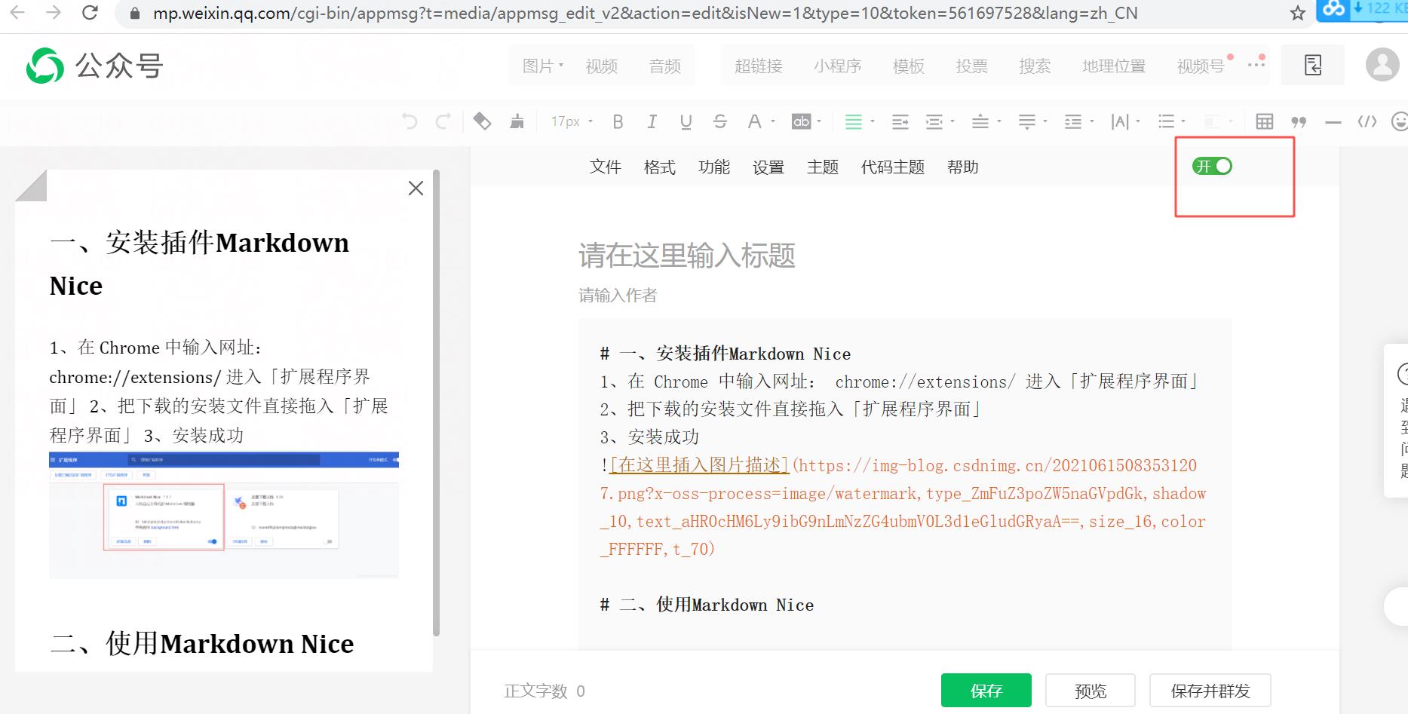Insert a horizontal divider line

pyautogui.click(x=1333, y=122)
